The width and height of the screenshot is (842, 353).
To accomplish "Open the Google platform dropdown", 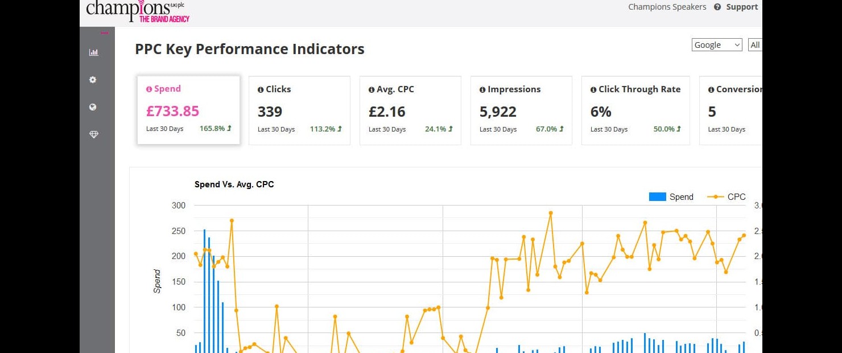I will tap(716, 45).
